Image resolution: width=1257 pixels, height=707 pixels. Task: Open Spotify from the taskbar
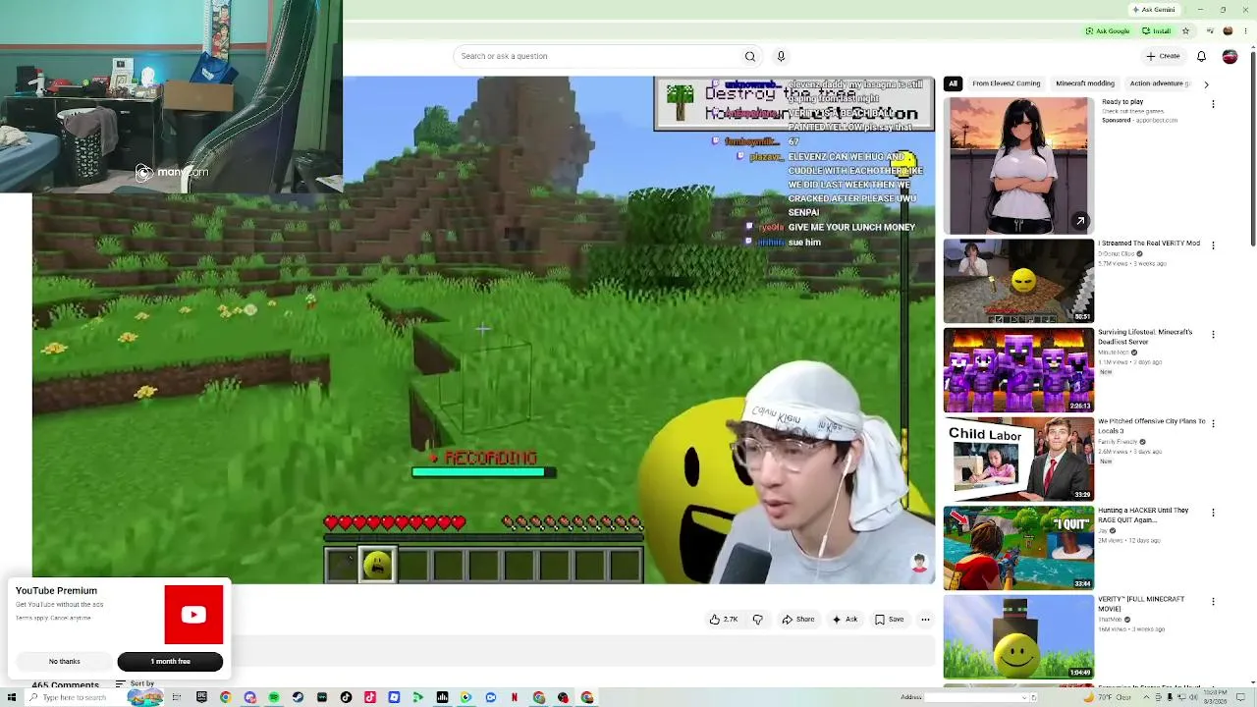click(x=274, y=697)
